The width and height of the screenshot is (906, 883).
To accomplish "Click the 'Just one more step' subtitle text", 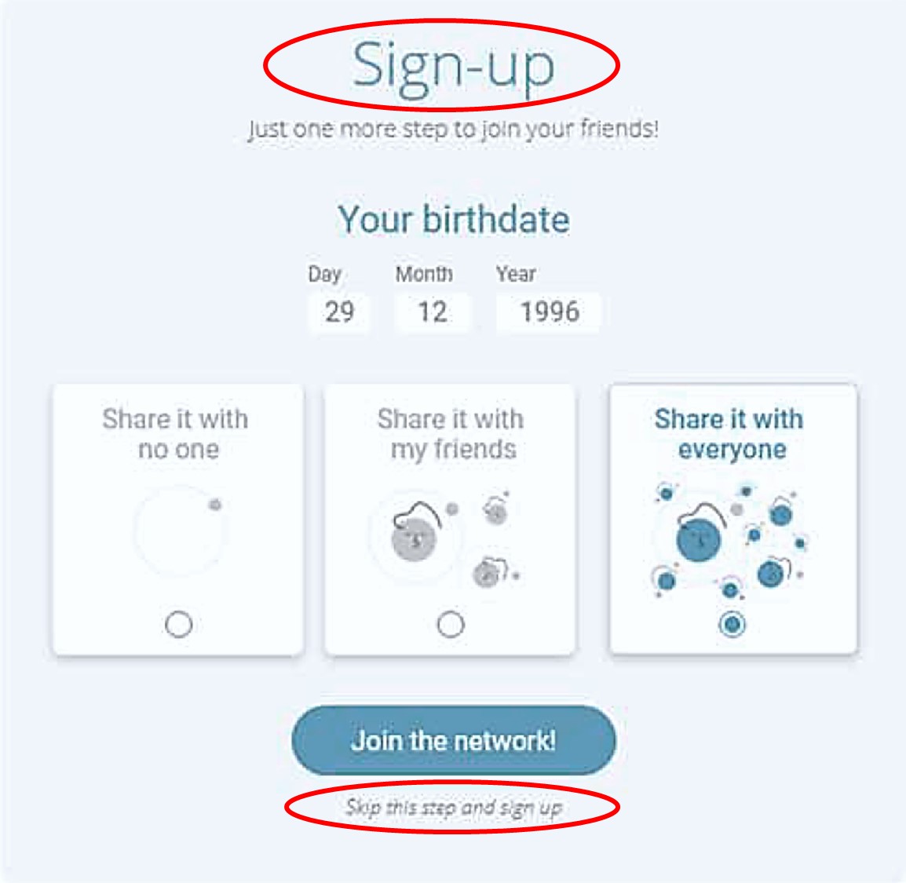I will coord(454,129).
